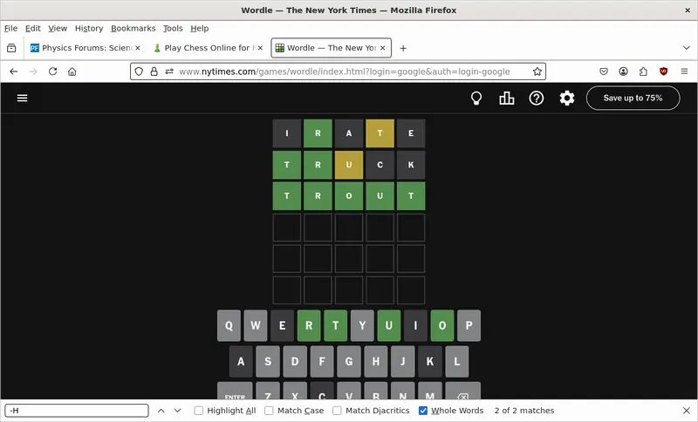698x422 pixels.
Task: Bookmark this page with the star icon
Action: [537, 71]
